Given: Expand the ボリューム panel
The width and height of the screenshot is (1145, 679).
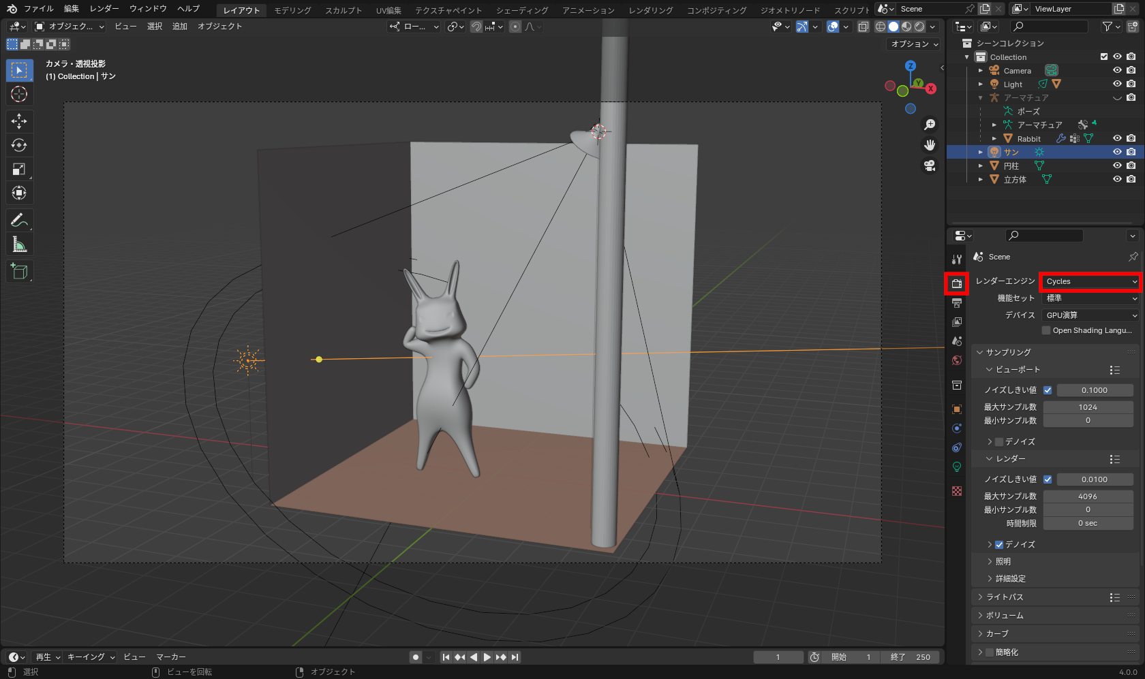Looking at the screenshot, I should click(1005, 616).
